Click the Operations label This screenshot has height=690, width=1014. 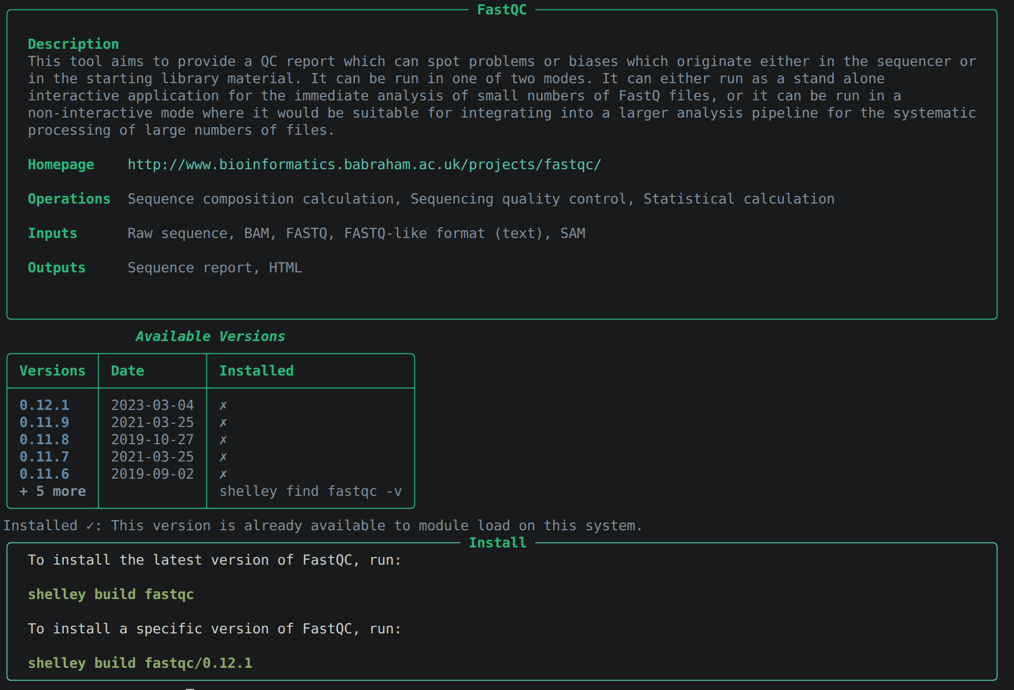[x=69, y=199]
